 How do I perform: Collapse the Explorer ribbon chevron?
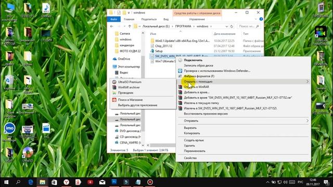point(255,19)
